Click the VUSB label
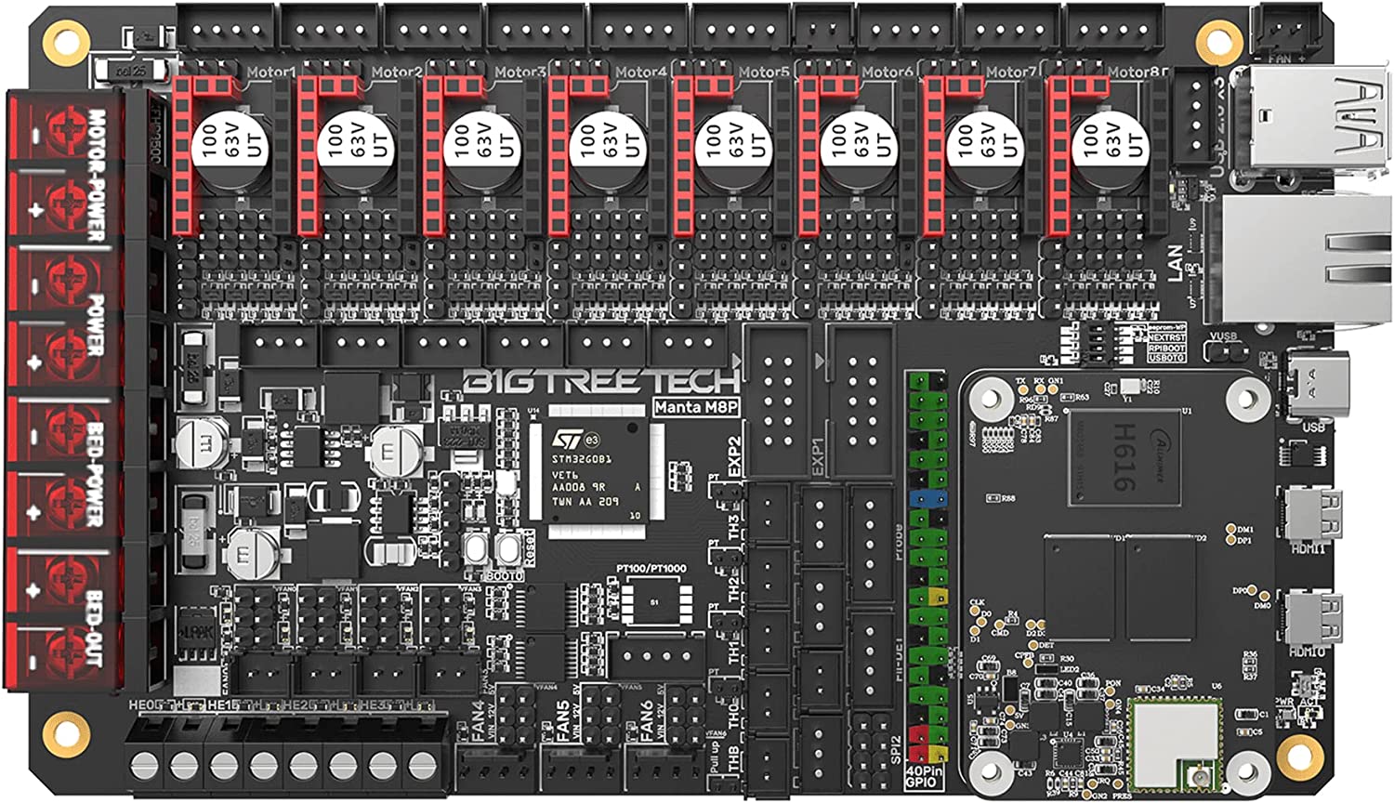 point(1224,337)
